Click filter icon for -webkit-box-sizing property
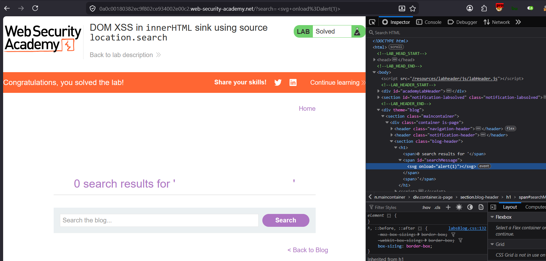Screen dimensions: 546x261 tap(460, 240)
